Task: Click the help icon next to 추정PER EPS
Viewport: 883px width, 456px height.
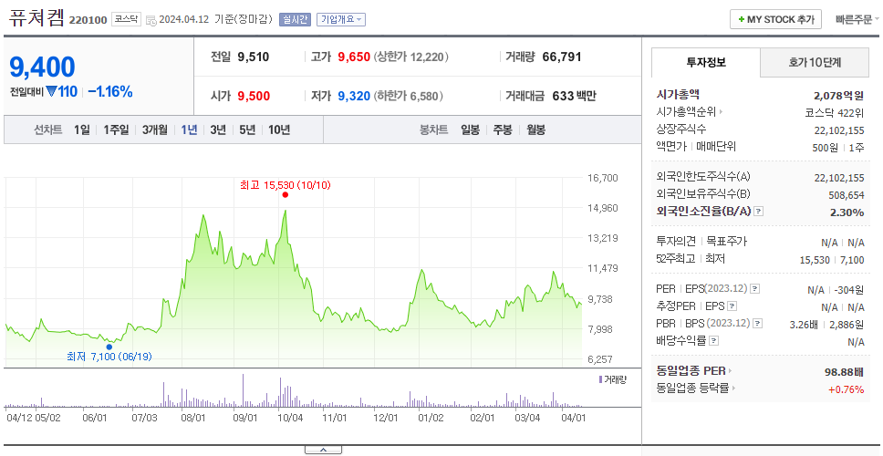Action: click(x=732, y=306)
